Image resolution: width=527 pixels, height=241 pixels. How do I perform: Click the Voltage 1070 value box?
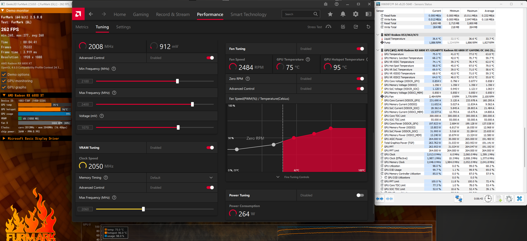click(x=85, y=127)
